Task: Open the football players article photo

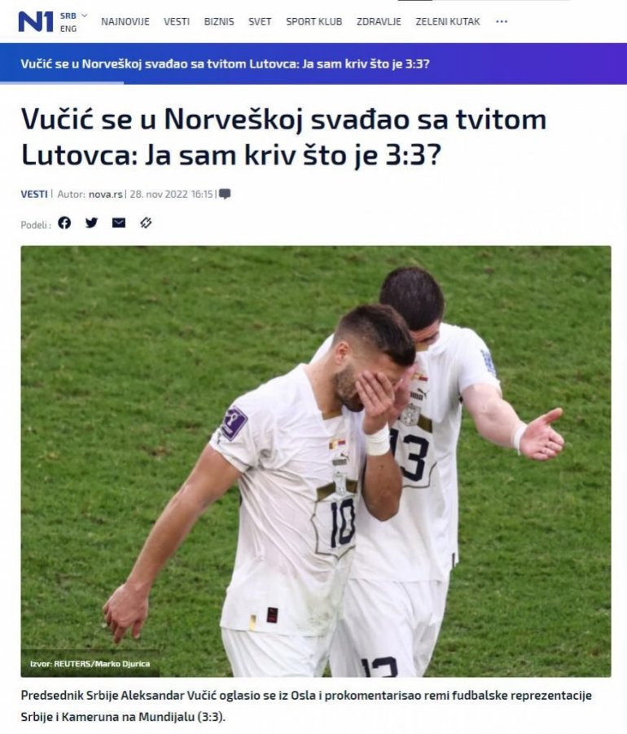Action: [x=316, y=461]
